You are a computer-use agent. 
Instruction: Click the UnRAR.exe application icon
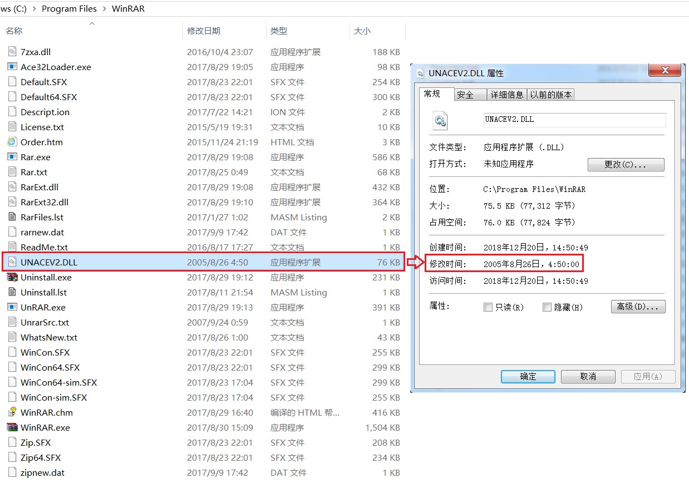tap(12, 307)
